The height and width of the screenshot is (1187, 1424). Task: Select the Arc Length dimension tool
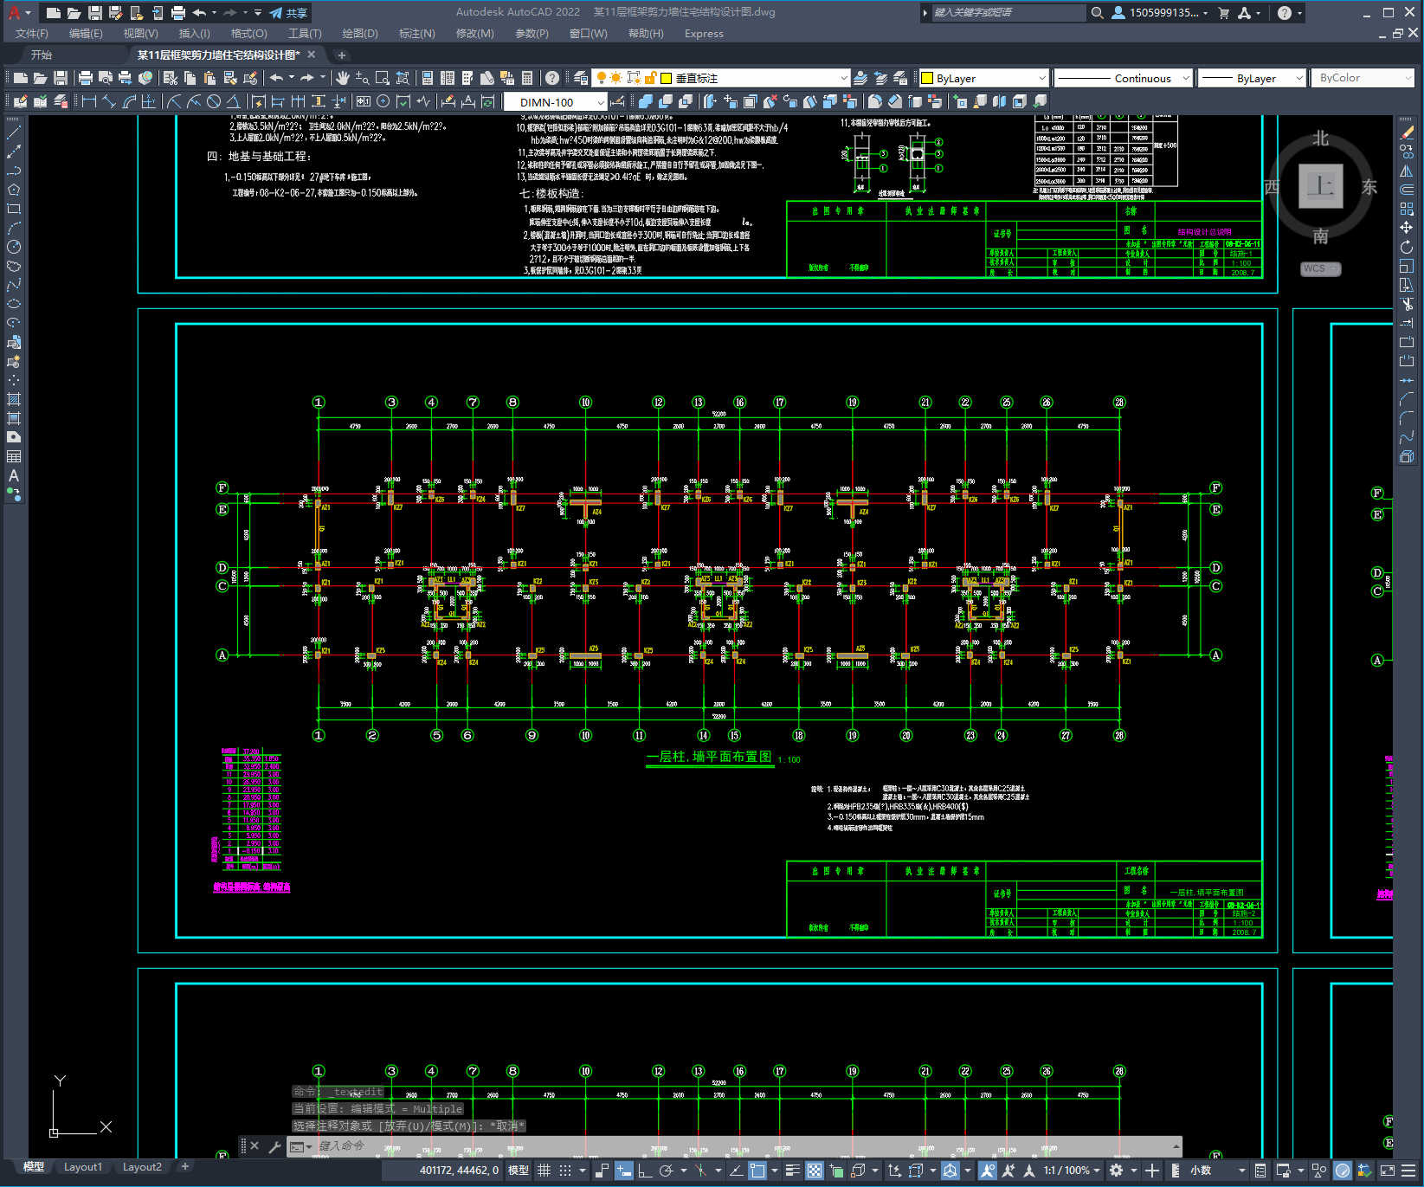(129, 101)
